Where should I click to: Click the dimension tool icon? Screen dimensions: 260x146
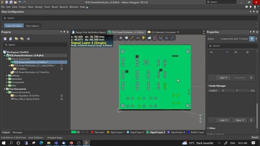161,38
